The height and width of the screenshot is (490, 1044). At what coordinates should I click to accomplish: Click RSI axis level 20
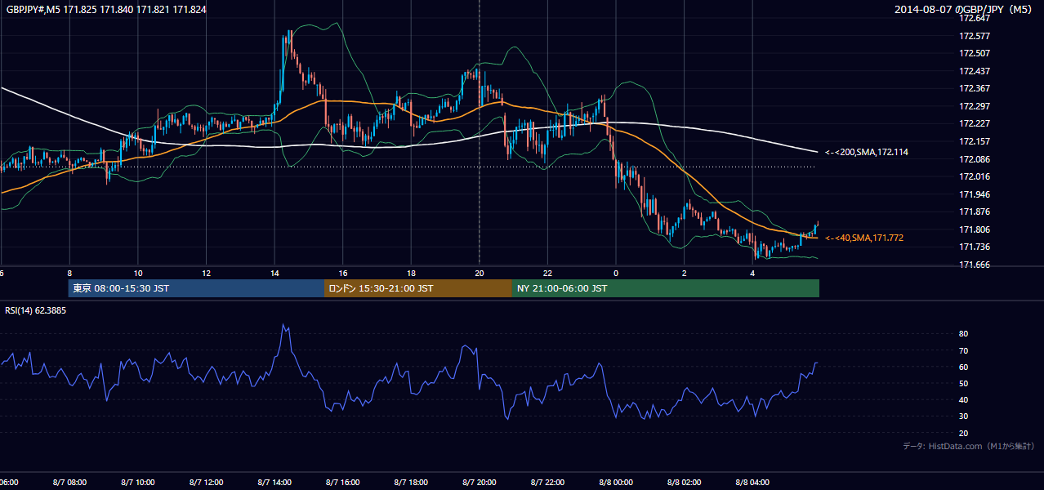[964, 433]
